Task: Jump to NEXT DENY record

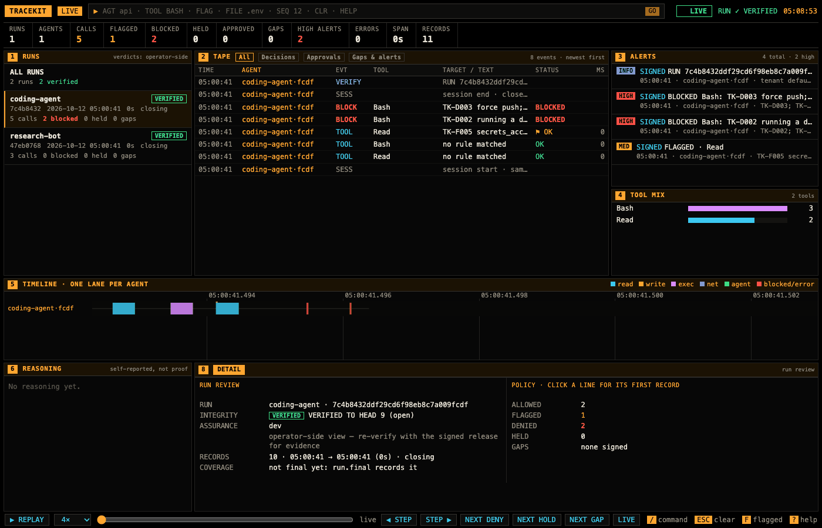Action: (x=484, y=520)
